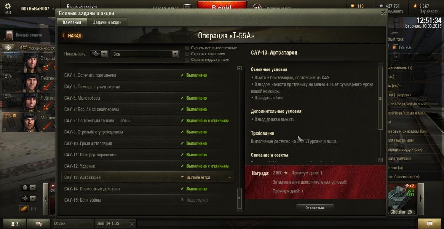The image size is (444, 229).
Task: Open the notifications icon in bottom right corner
Action: click(x=429, y=223)
